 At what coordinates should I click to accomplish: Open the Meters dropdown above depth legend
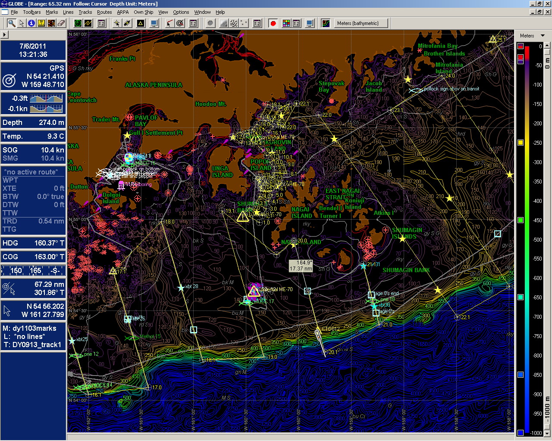tap(531, 36)
